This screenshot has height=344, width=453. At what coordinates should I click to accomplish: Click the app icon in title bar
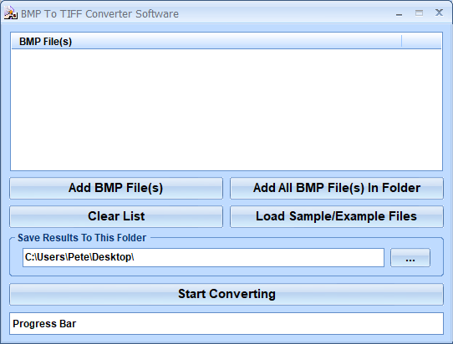pyautogui.click(x=10, y=13)
